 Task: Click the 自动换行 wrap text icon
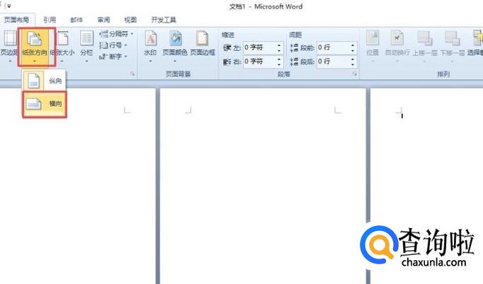(x=397, y=38)
